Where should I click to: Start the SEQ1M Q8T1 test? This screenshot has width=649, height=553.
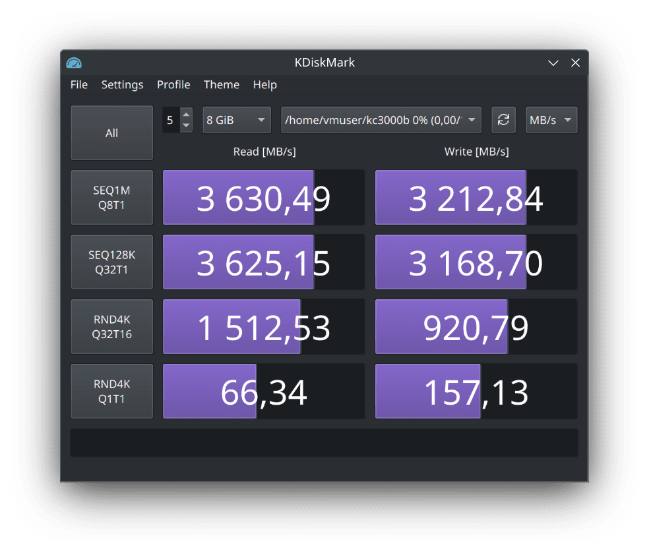tap(111, 198)
